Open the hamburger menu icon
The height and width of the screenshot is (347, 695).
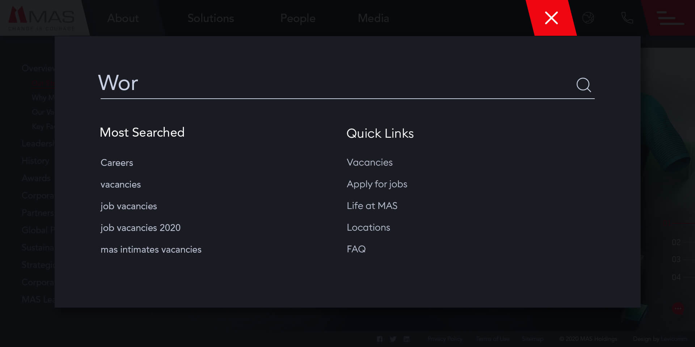coord(670,18)
